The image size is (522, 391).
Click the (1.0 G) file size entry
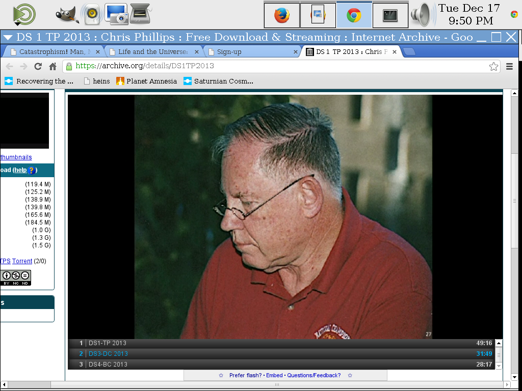[x=41, y=230]
